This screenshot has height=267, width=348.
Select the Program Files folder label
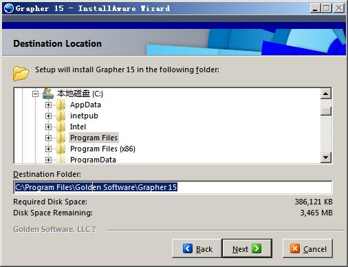(x=94, y=138)
